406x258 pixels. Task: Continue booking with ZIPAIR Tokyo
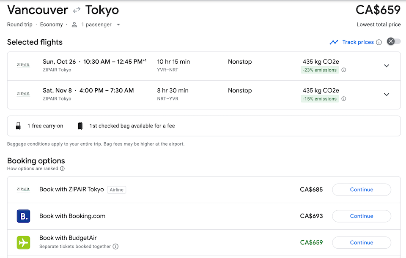[x=362, y=190]
